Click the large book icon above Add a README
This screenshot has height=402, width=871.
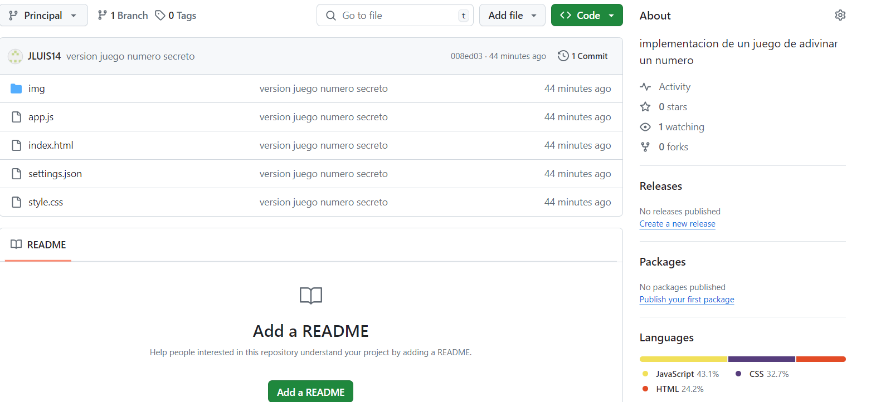(311, 296)
